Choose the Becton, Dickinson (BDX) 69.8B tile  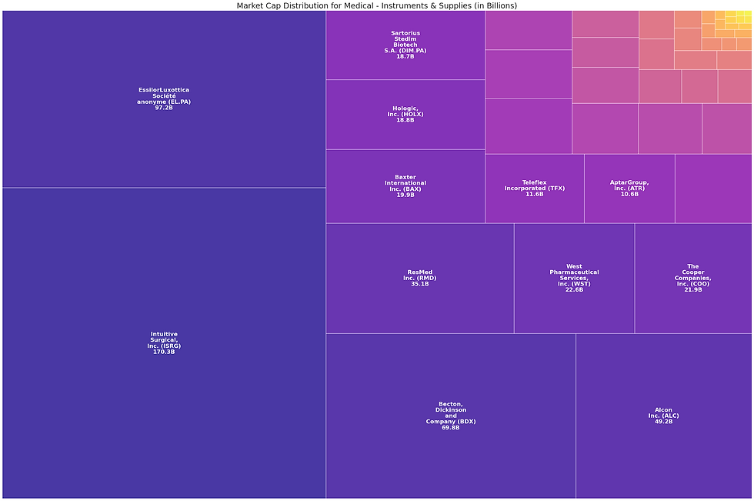(x=451, y=416)
